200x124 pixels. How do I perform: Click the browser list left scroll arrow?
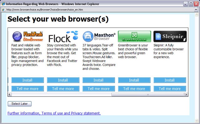[10, 95]
